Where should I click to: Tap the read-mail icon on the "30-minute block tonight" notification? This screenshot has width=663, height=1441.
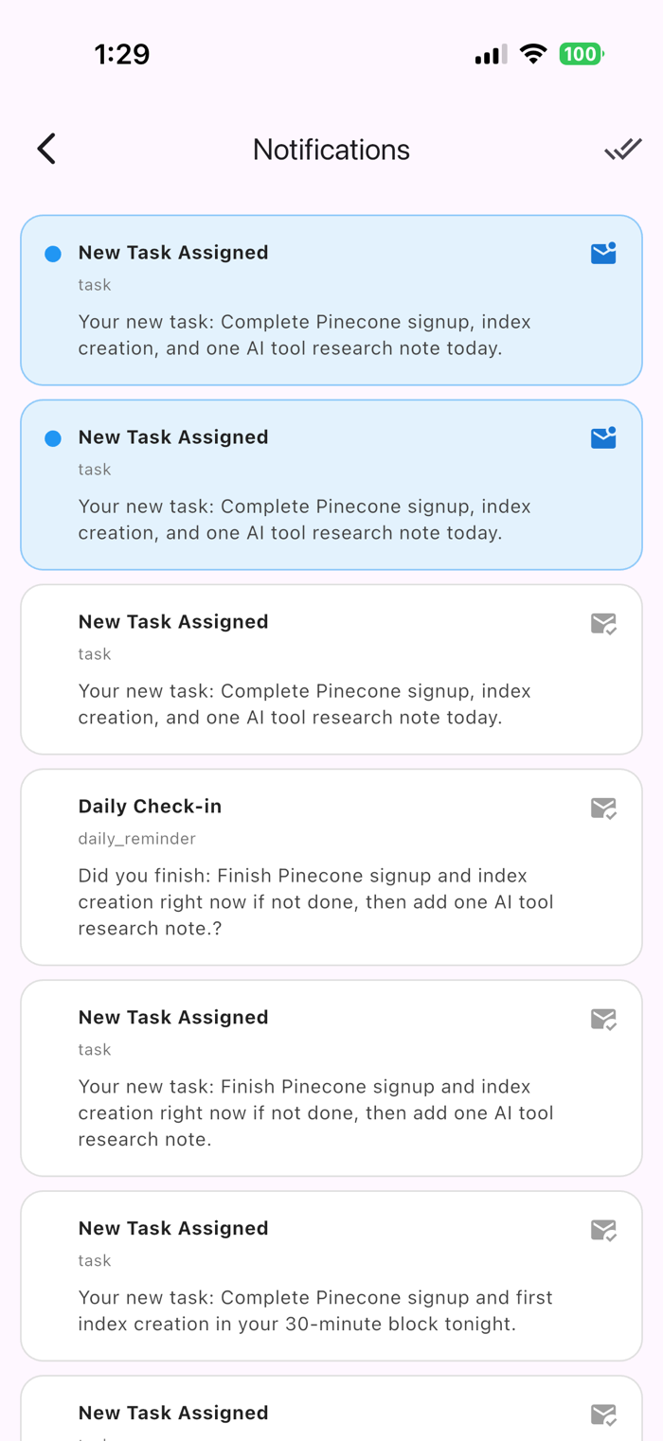coord(603,1230)
